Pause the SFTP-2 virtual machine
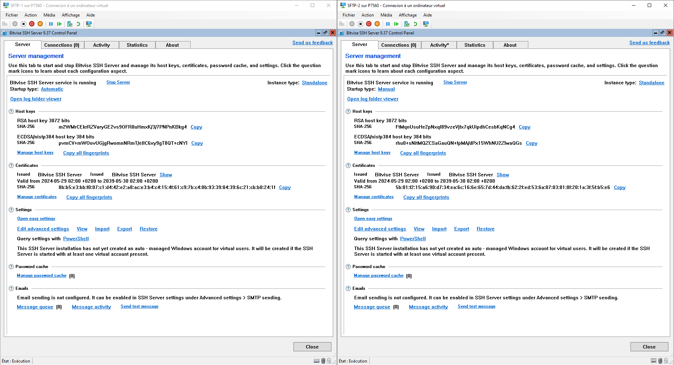This screenshot has height=365, width=674. [x=388, y=24]
